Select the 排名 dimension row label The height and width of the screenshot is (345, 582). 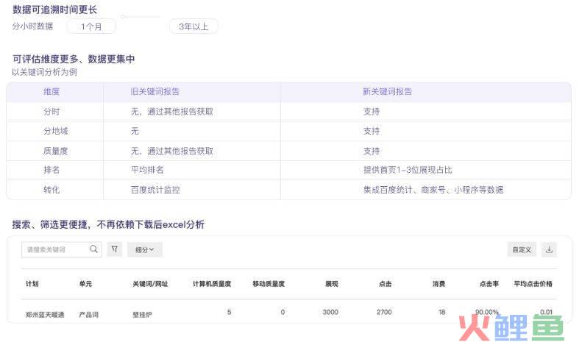[52, 170]
